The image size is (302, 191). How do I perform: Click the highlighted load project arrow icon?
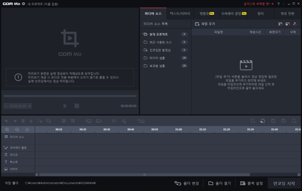tap(262, 121)
